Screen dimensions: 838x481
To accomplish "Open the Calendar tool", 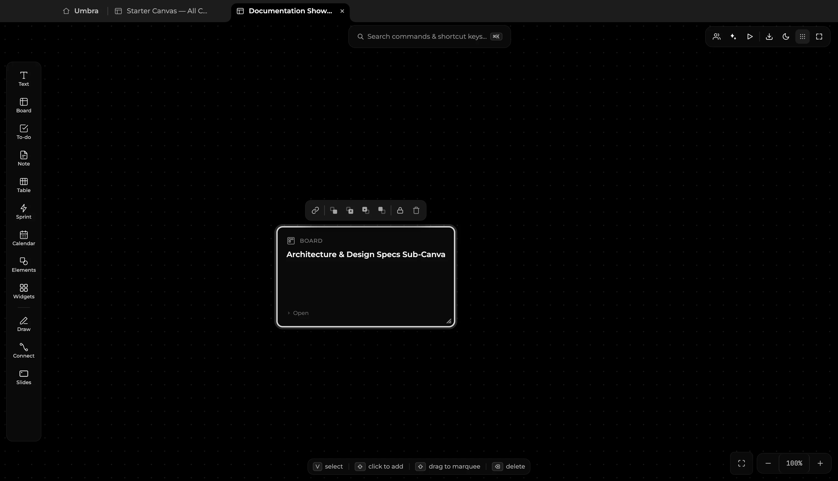I will coord(24,238).
